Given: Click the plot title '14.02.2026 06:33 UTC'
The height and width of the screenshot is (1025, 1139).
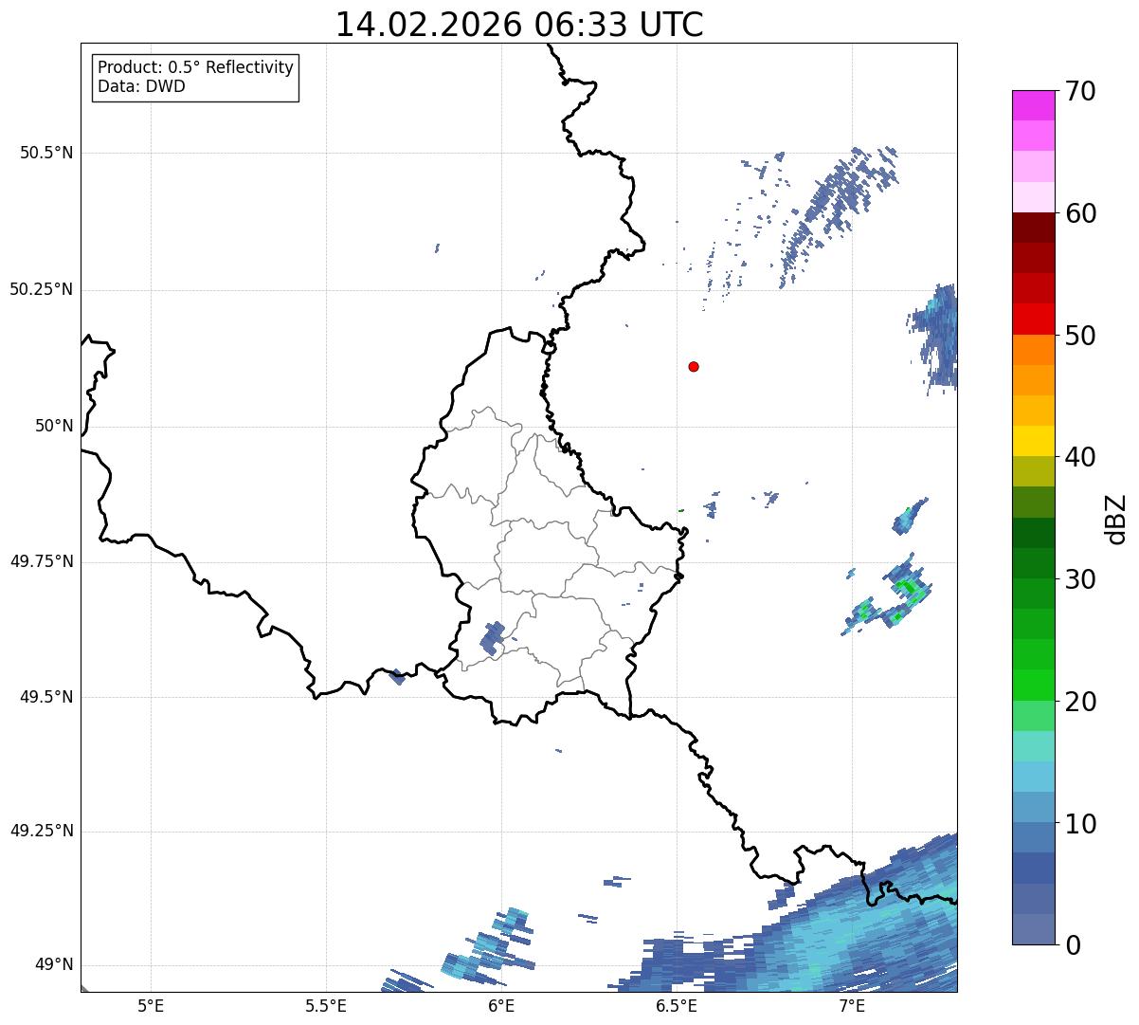Looking at the screenshot, I should point(519,25).
